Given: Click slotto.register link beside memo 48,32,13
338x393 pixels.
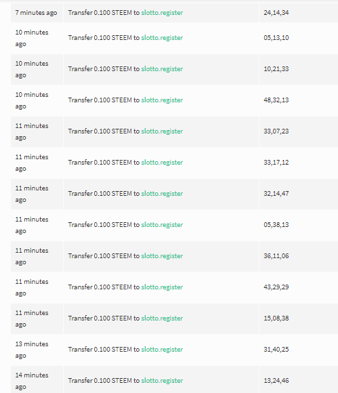Looking at the screenshot, I should coord(162,100).
